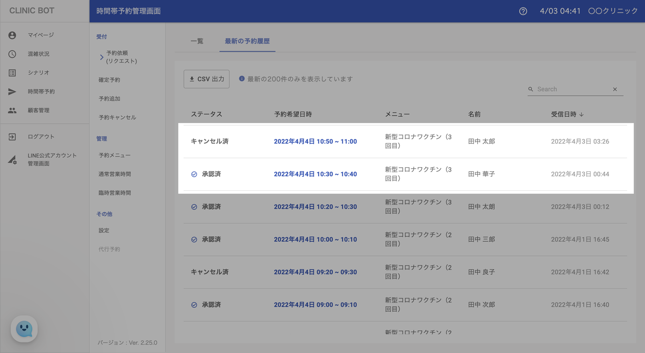Open 予約メニュー under 管理
The image size is (645, 353).
point(114,156)
